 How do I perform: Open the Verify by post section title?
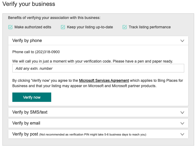pos(25,134)
